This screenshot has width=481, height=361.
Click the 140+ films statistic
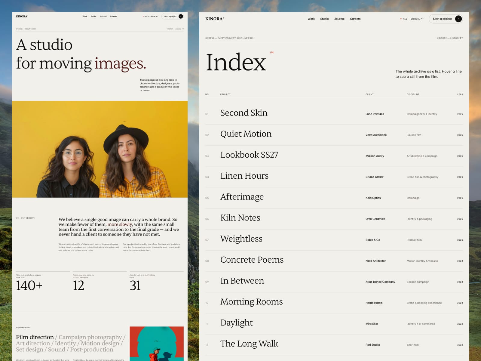point(29,285)
